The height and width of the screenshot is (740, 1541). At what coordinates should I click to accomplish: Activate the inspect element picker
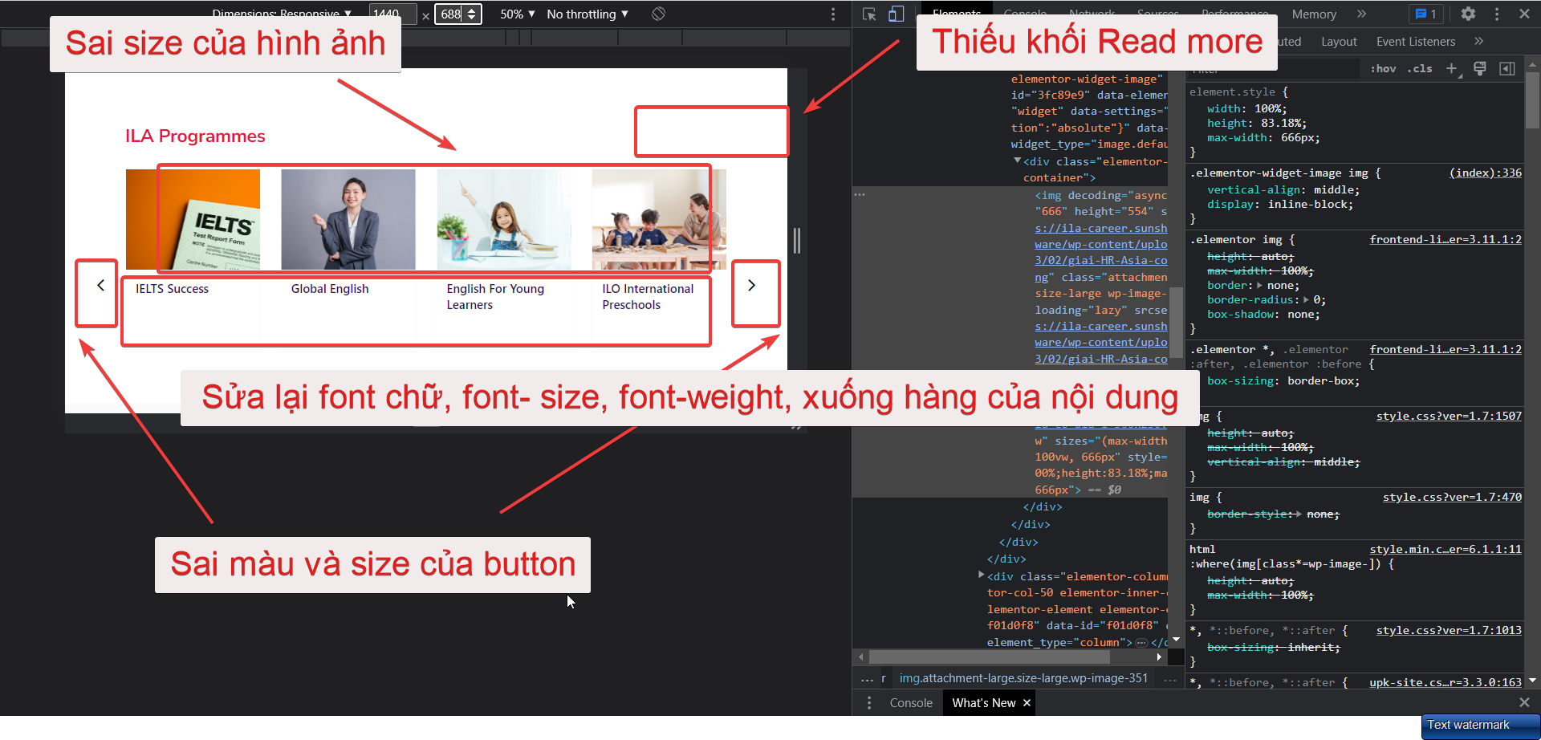tap(869, 14)
